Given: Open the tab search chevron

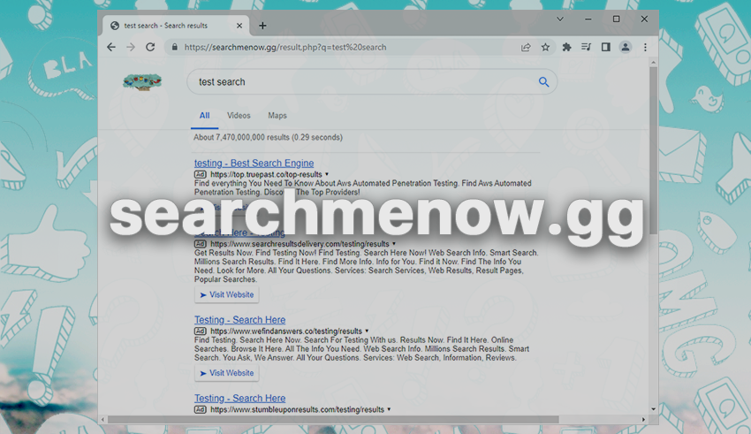Looking at the screenshot, I should [560, 19].
